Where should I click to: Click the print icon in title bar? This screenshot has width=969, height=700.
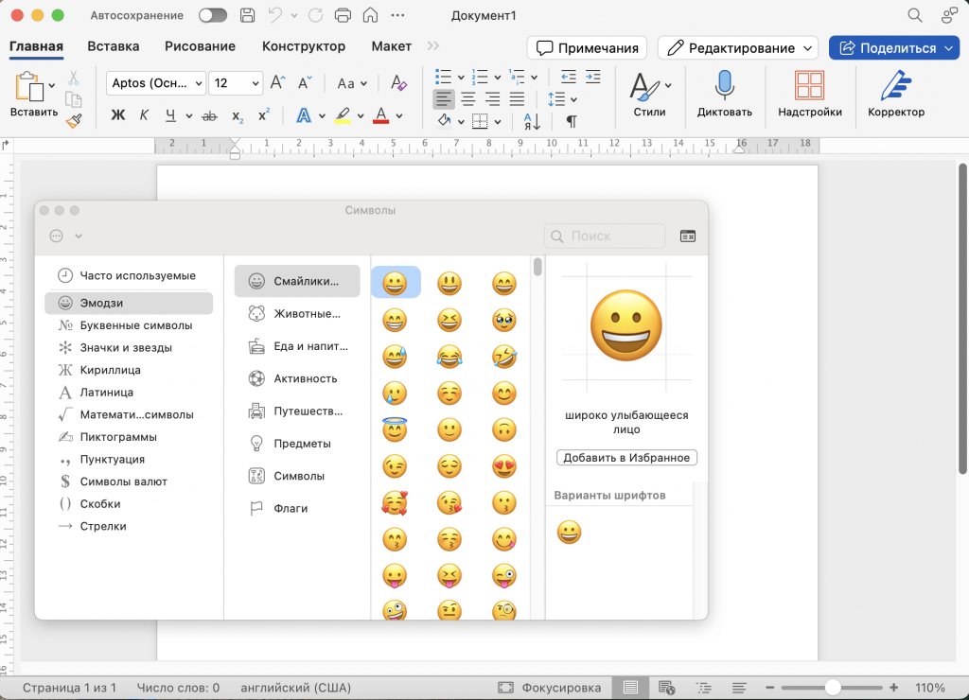[343, 16]
